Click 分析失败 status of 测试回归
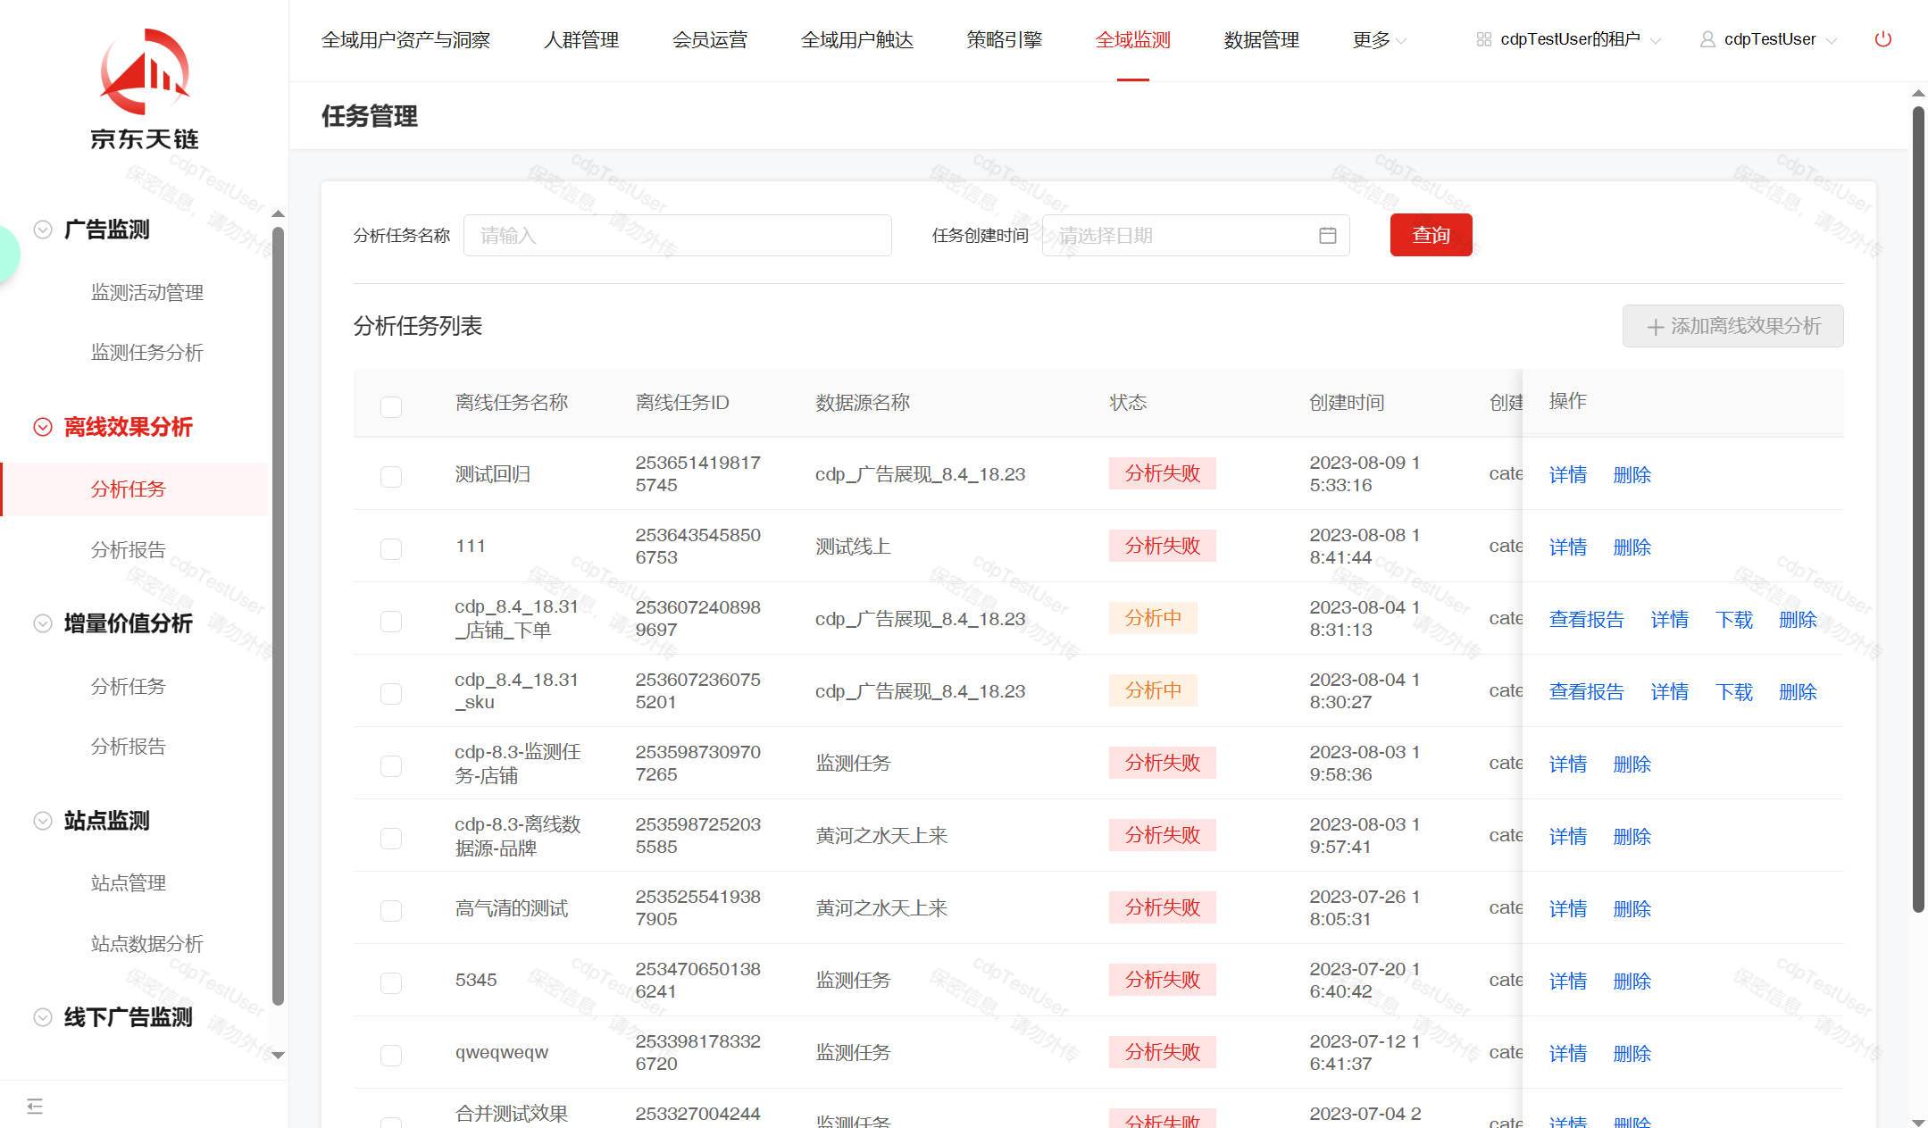 [1163, 473]
